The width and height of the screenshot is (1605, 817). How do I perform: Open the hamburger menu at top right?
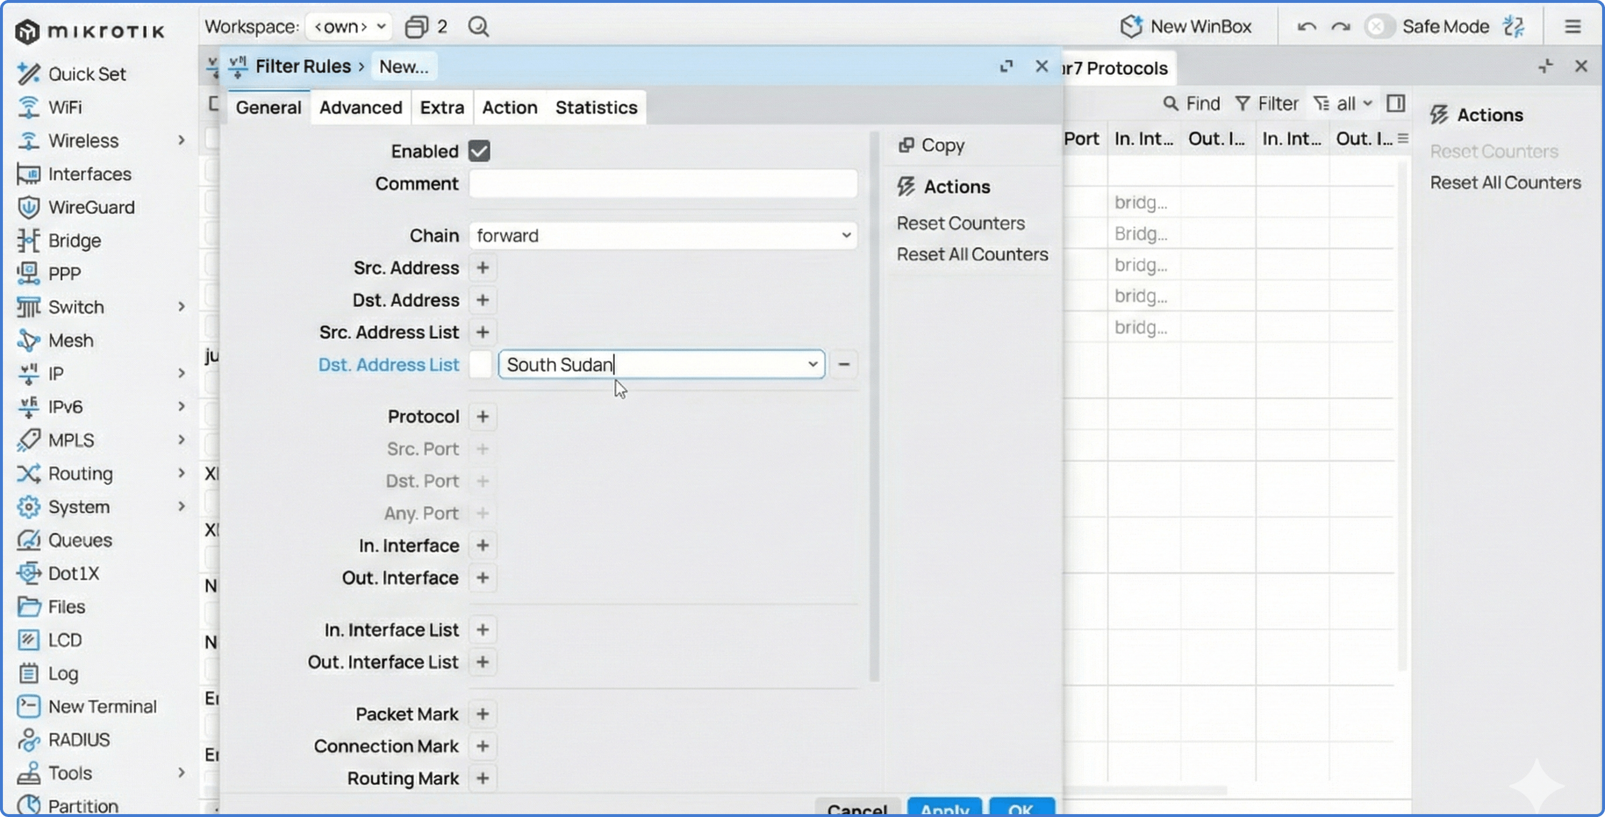[1572, 27]
